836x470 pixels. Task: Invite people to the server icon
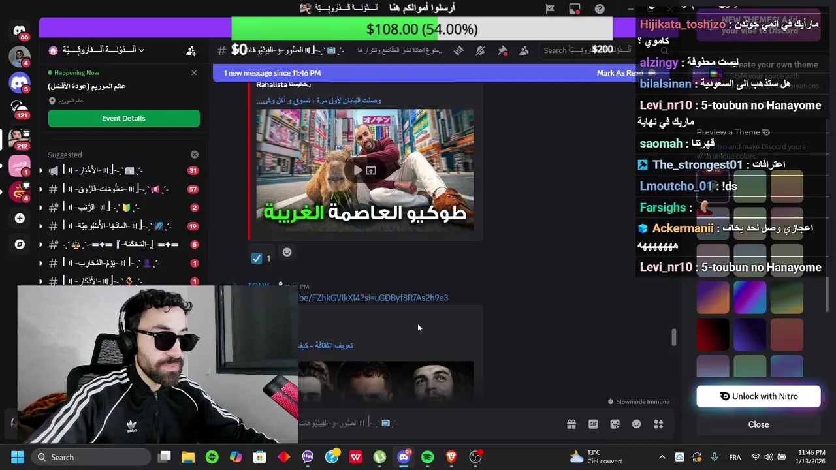tap(191, 50)
